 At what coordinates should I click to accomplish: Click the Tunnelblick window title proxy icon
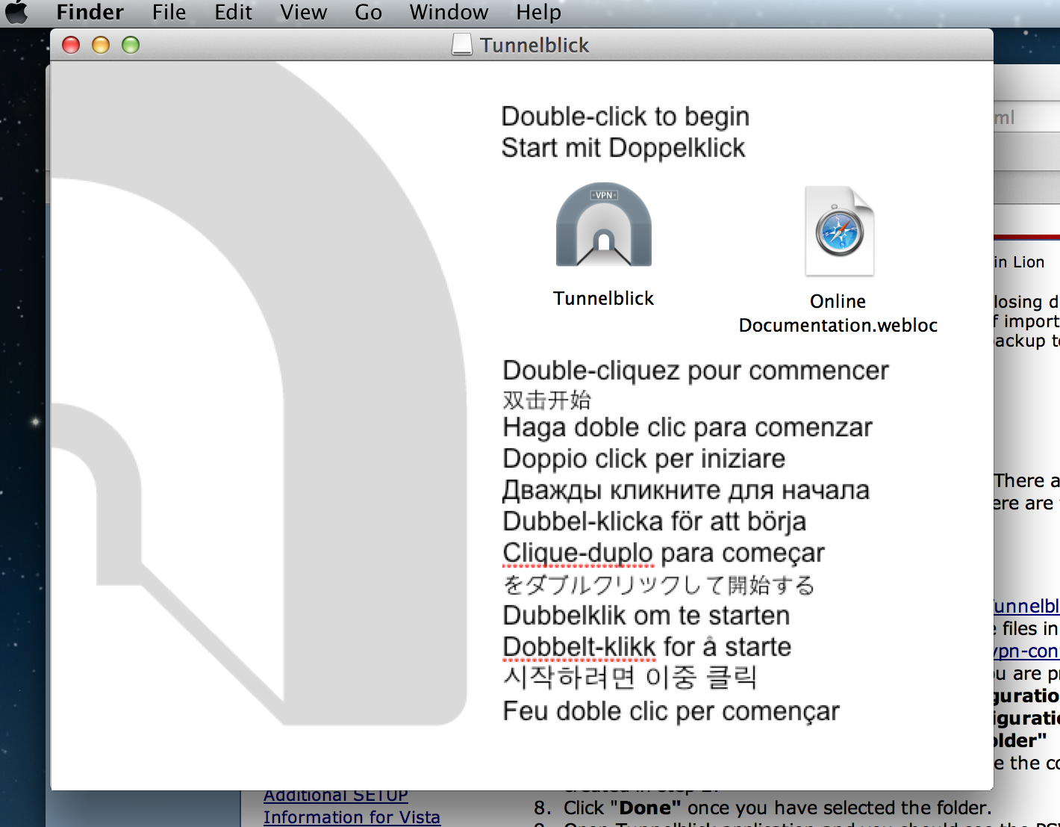[x=462, y=45]
